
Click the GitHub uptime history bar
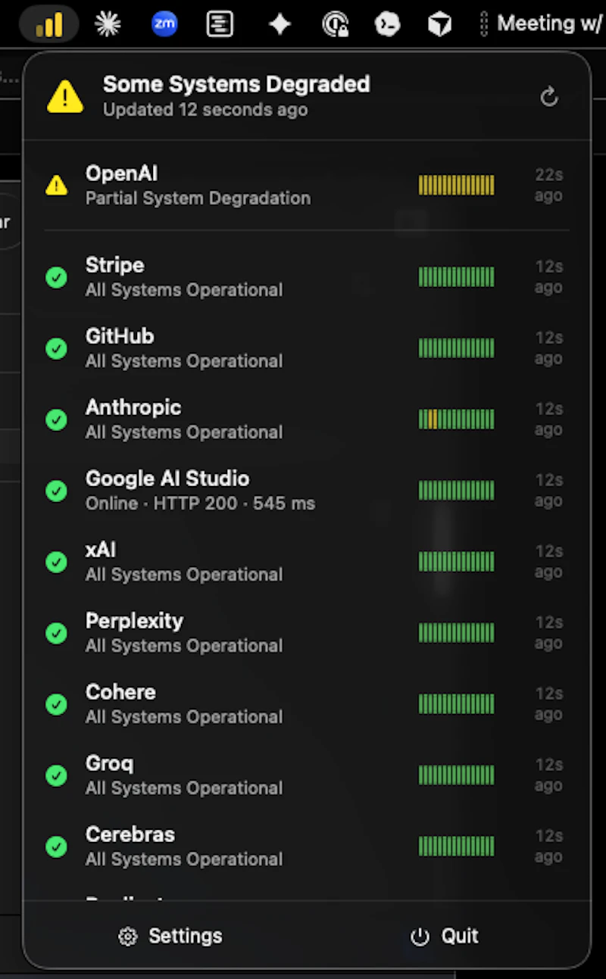click(x=457, y=348)
